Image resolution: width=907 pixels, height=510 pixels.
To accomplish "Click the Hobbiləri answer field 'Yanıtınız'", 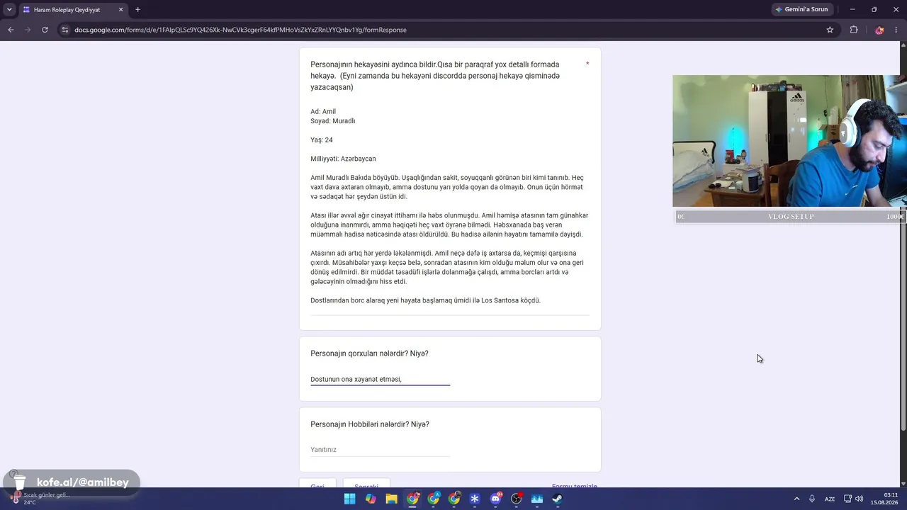I will pyautogui.click(x=380, y=450).
